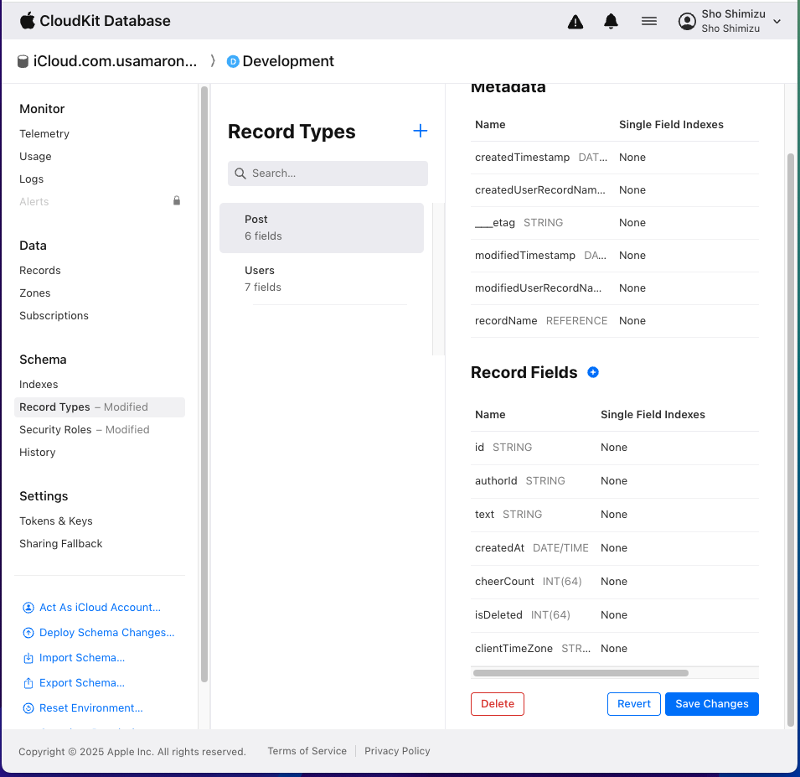Add a field with Record Fields plus icon
The width and height of the screenshot is (800, 777).
593,372
